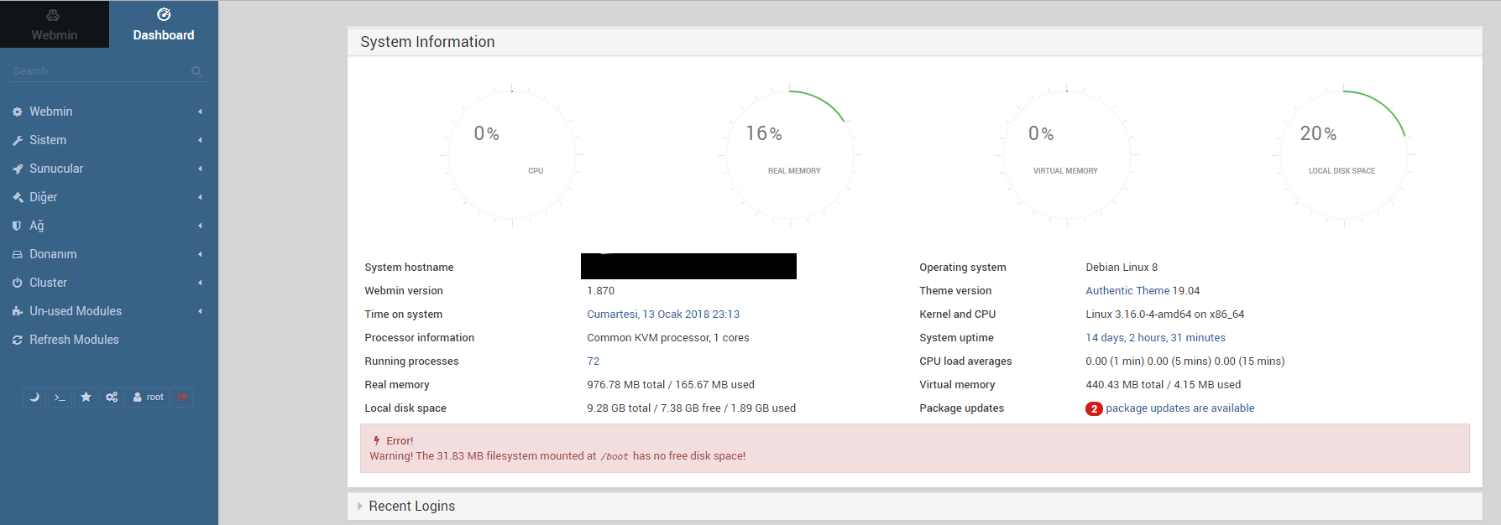This screenshot has height=525, width=1501.
Task: Click the red package updates count badge
Action: tap(1094, 409)
